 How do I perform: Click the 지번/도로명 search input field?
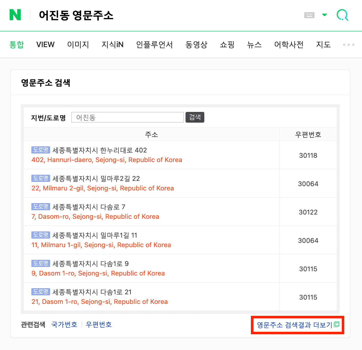(x=127, y=117)
